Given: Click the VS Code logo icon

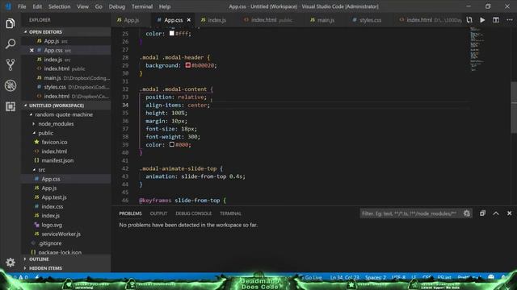Looking at the screenshot, I should 8,6.
